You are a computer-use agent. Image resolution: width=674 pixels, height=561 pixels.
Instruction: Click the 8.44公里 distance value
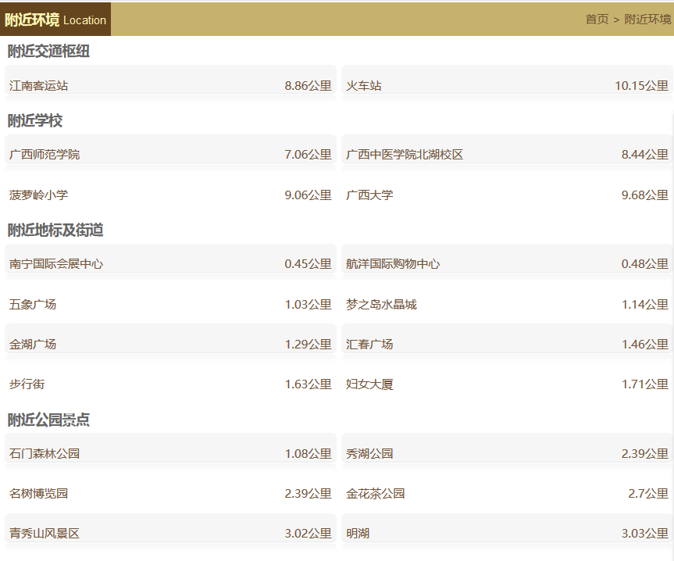click(x=645, y=155)
